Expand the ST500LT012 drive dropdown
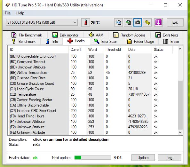 tap(42, 22)
